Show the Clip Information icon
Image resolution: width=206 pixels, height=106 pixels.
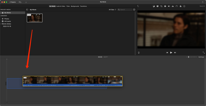184,6
